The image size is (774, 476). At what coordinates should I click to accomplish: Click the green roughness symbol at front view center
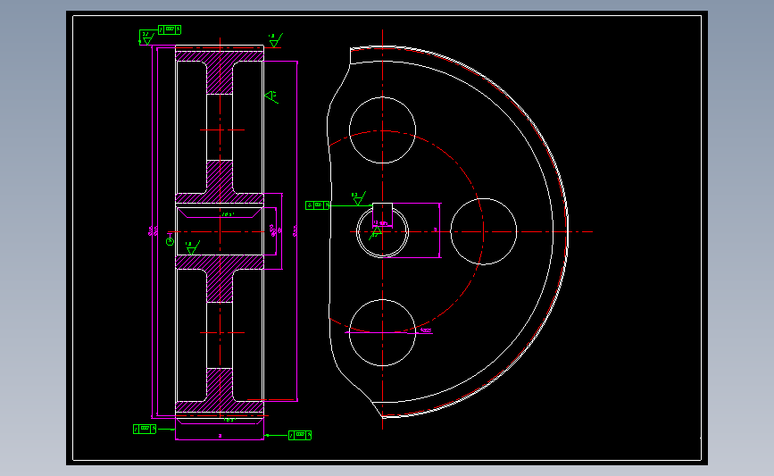pos(377,231)
